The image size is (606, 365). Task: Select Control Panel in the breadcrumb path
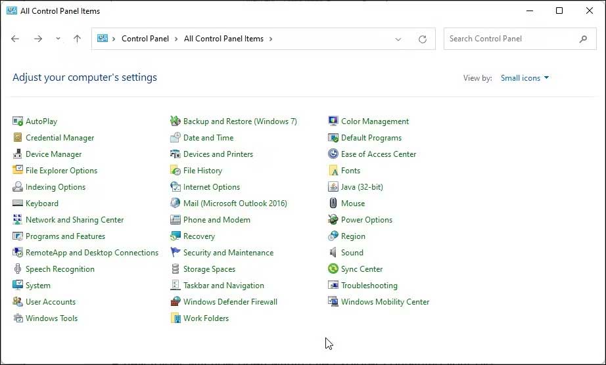[x=145, y=39]
